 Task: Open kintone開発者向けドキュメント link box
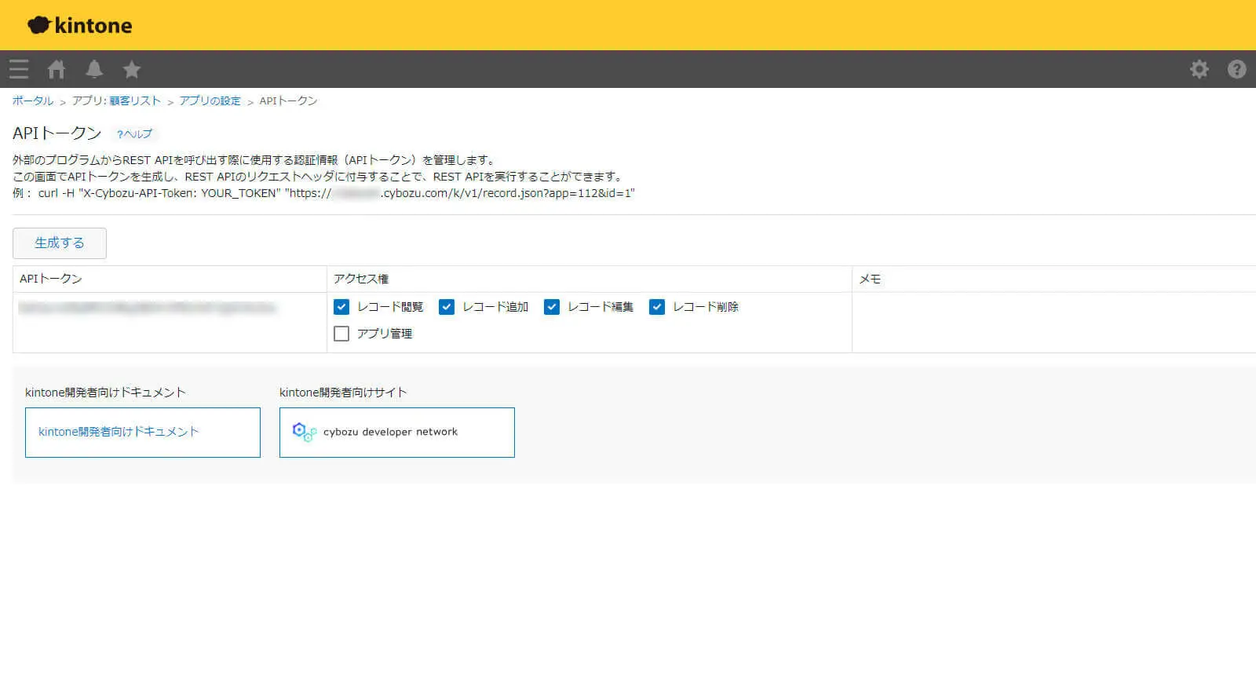tap(142, 432)
